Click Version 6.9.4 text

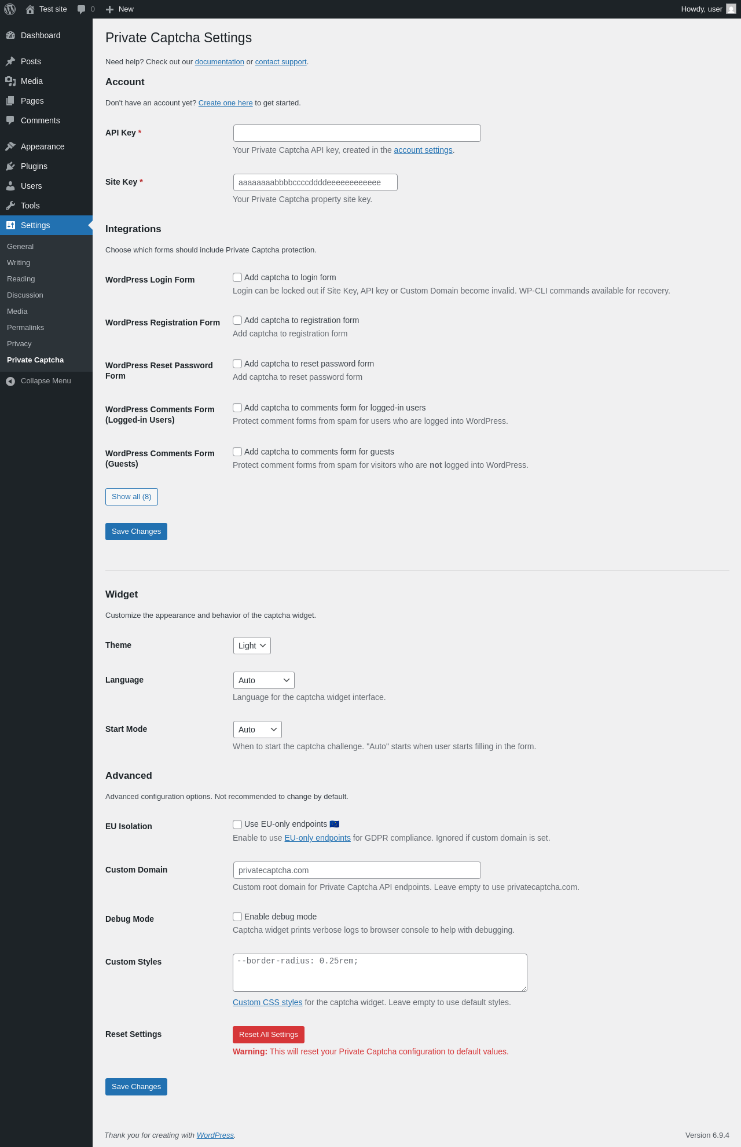[707, 1135]
